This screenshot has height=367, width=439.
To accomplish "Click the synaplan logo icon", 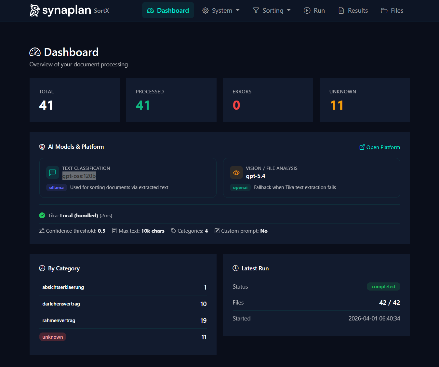I will 34,10.
